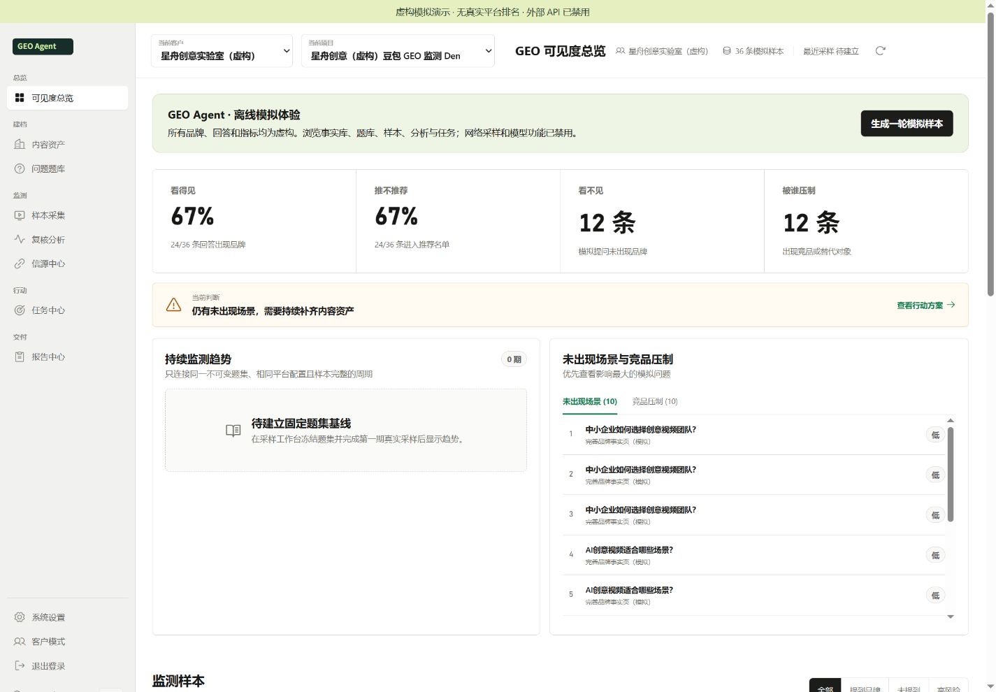The image size is (996, 692).
Task: Open 样本采集 under 监测
Action: point(68,215)
